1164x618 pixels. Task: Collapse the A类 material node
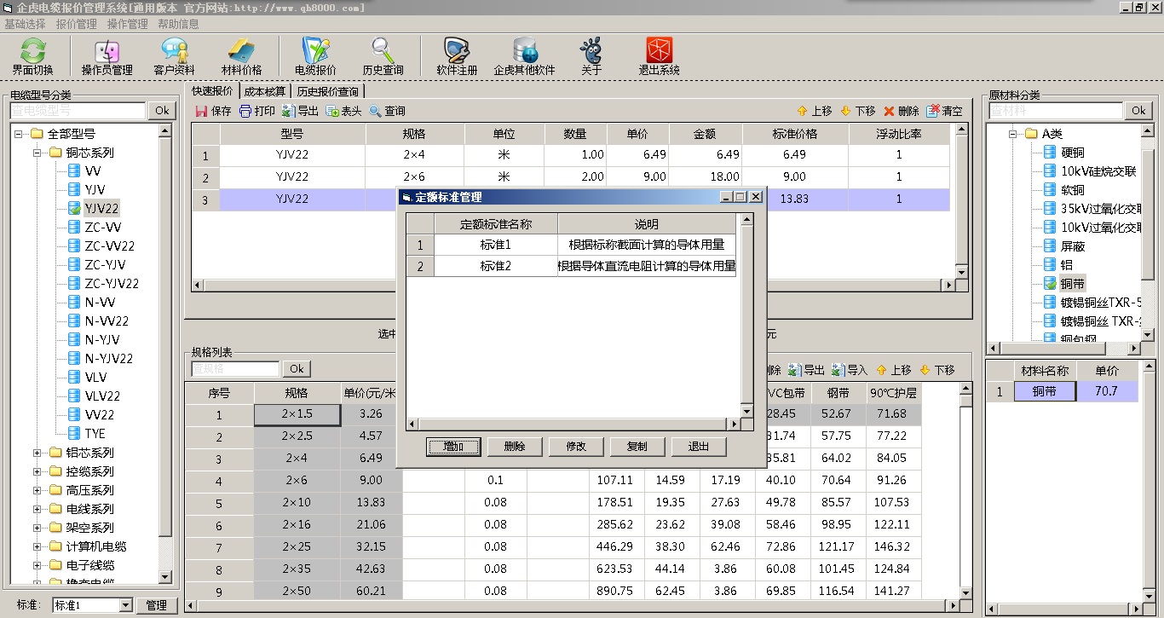[x=1014, y=134]
